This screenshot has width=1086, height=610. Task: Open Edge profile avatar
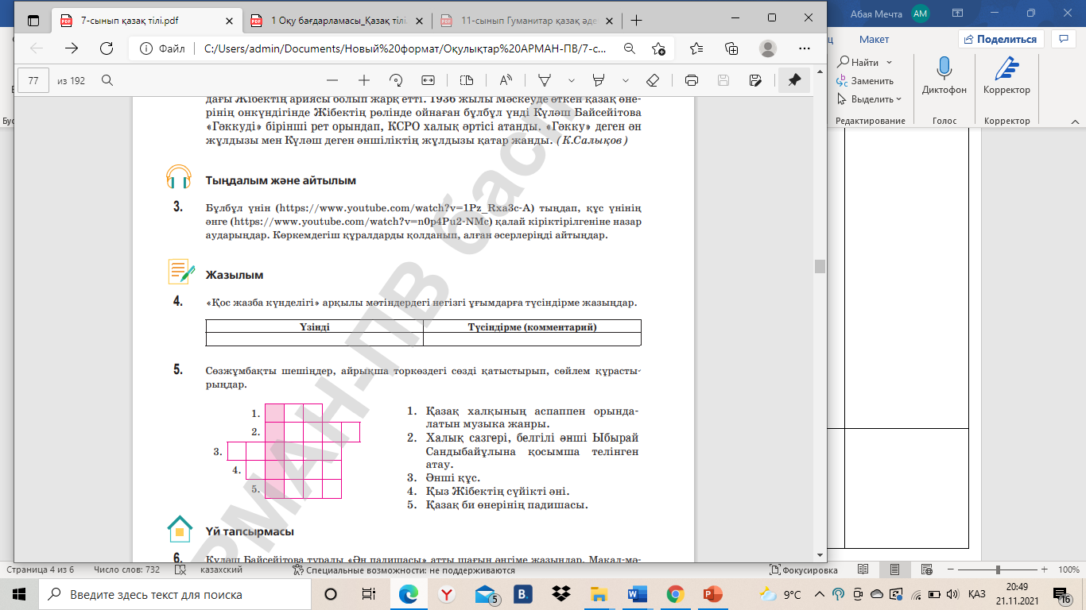coord(767,48)
